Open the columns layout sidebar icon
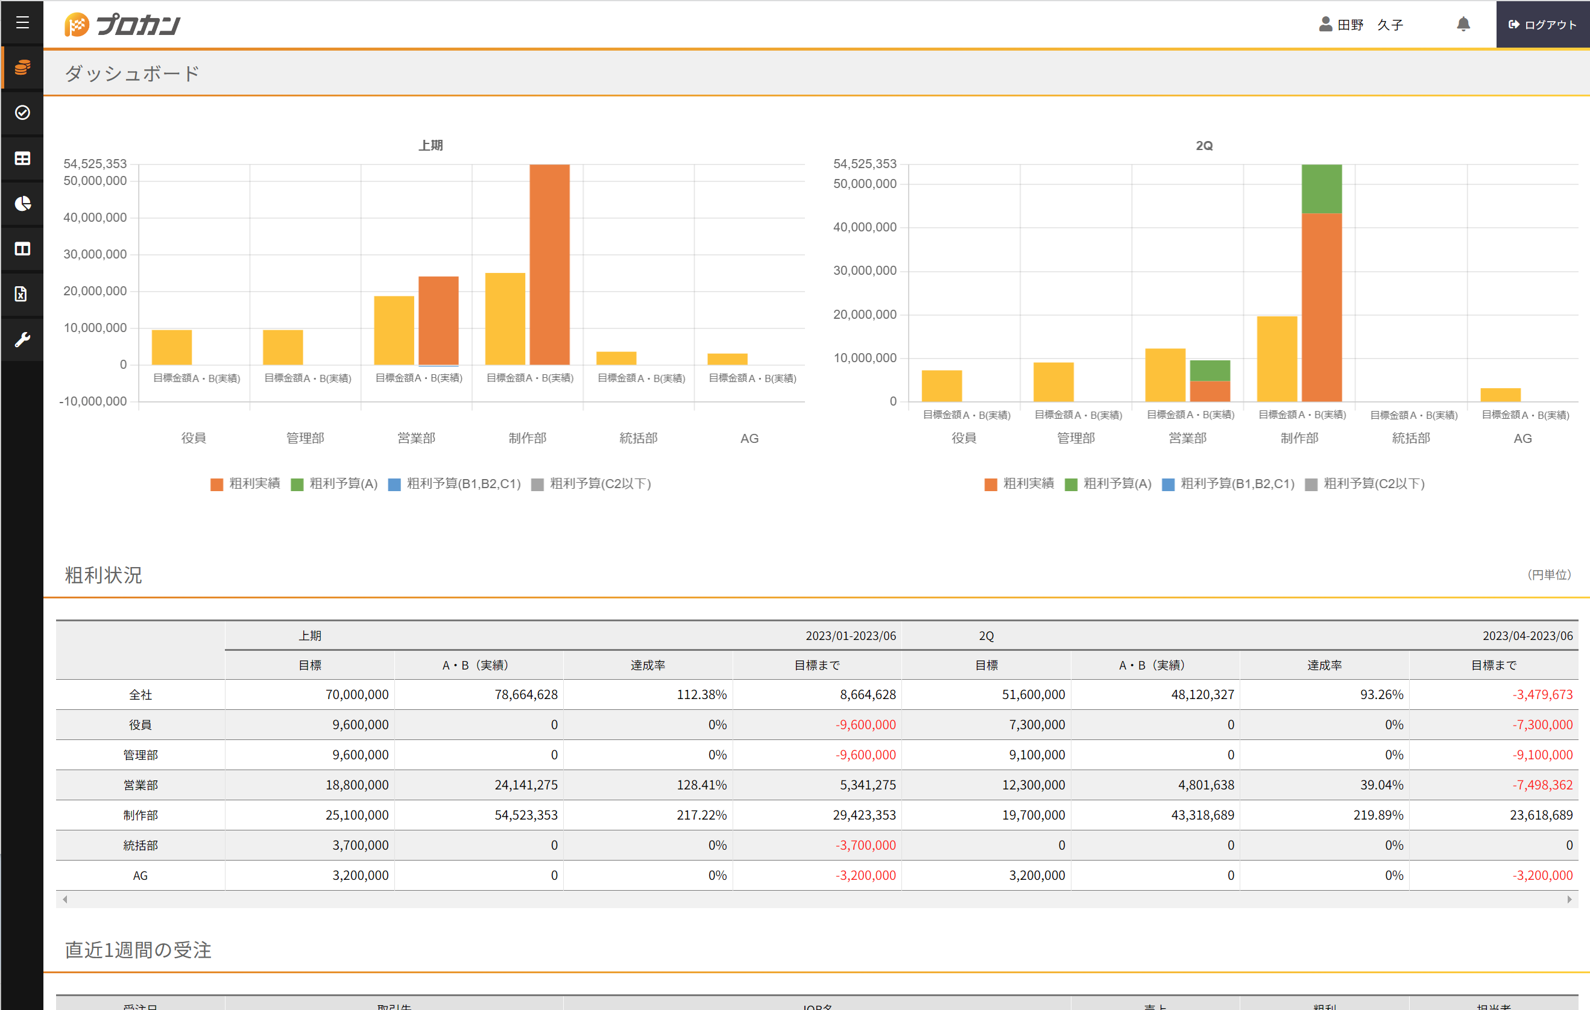Screen dimensions: 1590x1010 coord(22,249)
